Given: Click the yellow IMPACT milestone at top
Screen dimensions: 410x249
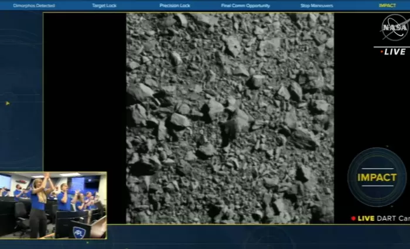Looking at the screenshot, I should point(387,5).
